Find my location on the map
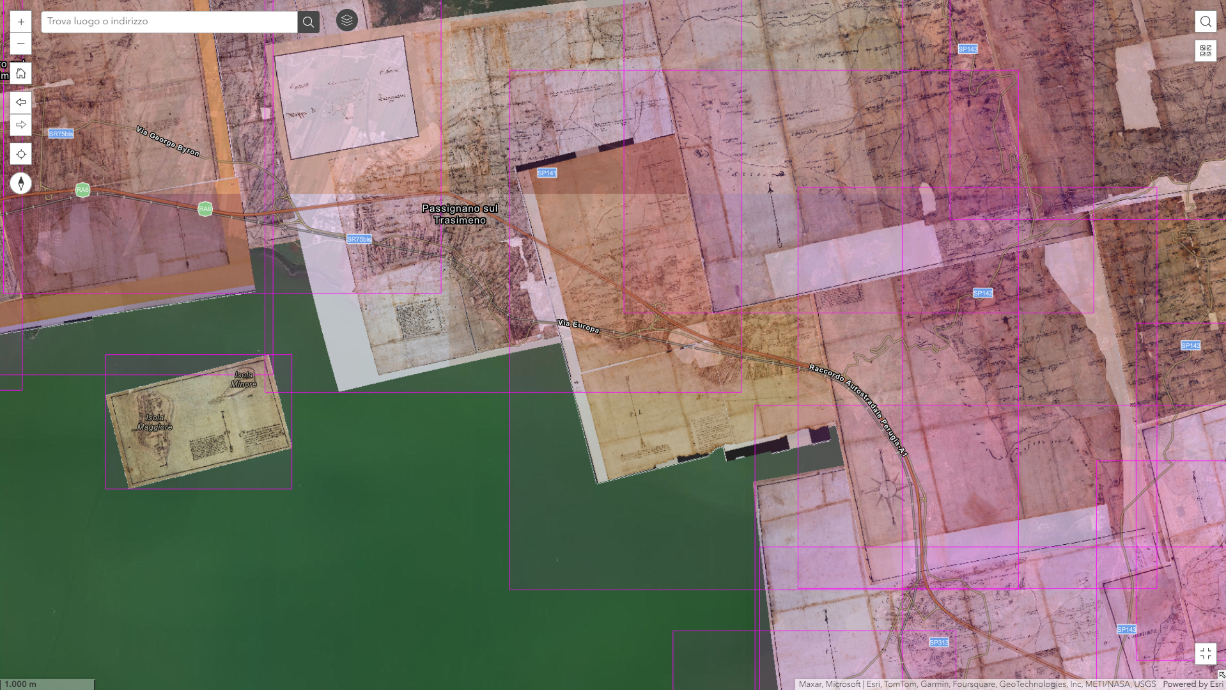Image resolution: width=1226 pixels, height=690 pixels. (x=21, y=154)
